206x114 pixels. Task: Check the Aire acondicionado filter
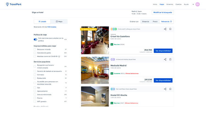pos(35,94)
